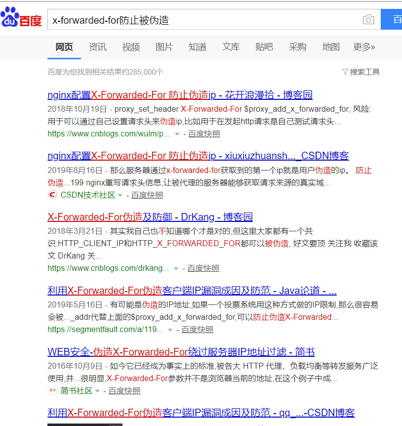Visit https://segmentfault.com/a/119... URL
Viewport: 402px width, 426px height.
105,329
